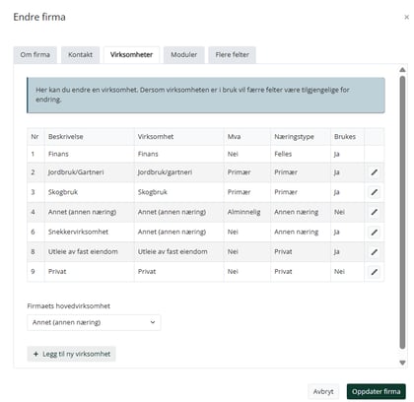
Task: Open edit for Utleie av fast eiendom row
Action: coord(374,252)
